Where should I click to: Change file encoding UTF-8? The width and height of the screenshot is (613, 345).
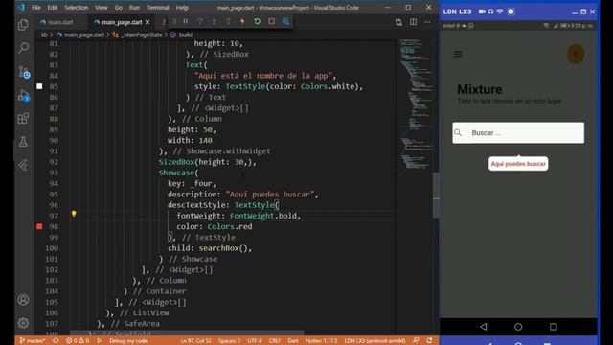(x=255, y=341)
